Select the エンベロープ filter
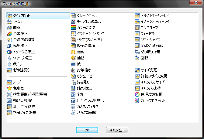 (x=147, y=28)
